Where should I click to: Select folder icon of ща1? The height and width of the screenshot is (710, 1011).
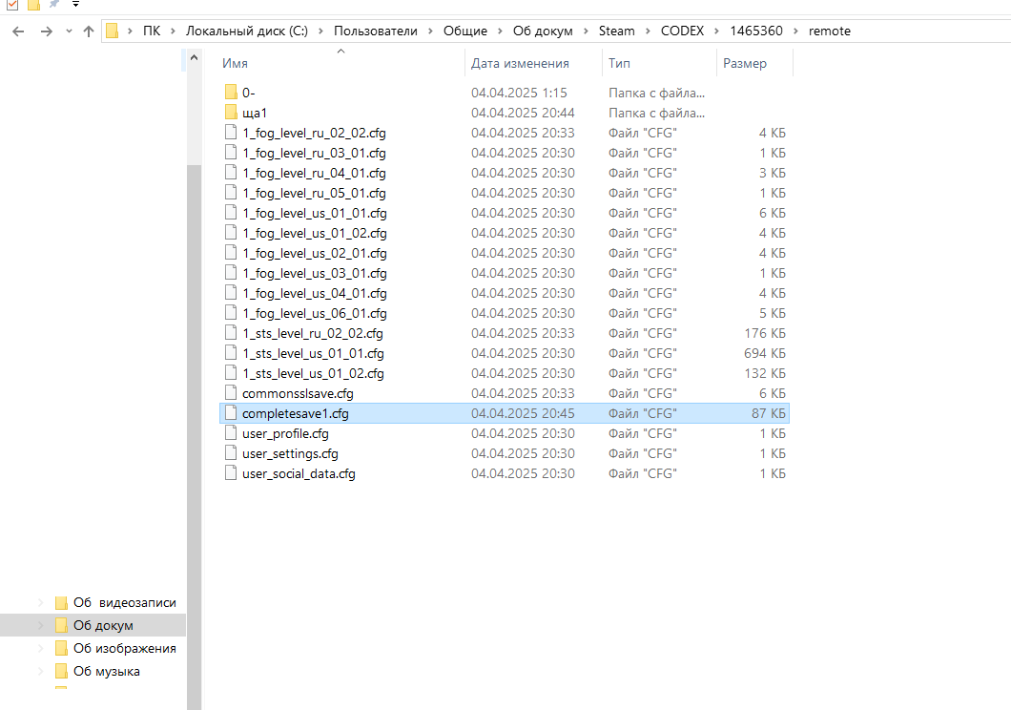tap(231, 113)
